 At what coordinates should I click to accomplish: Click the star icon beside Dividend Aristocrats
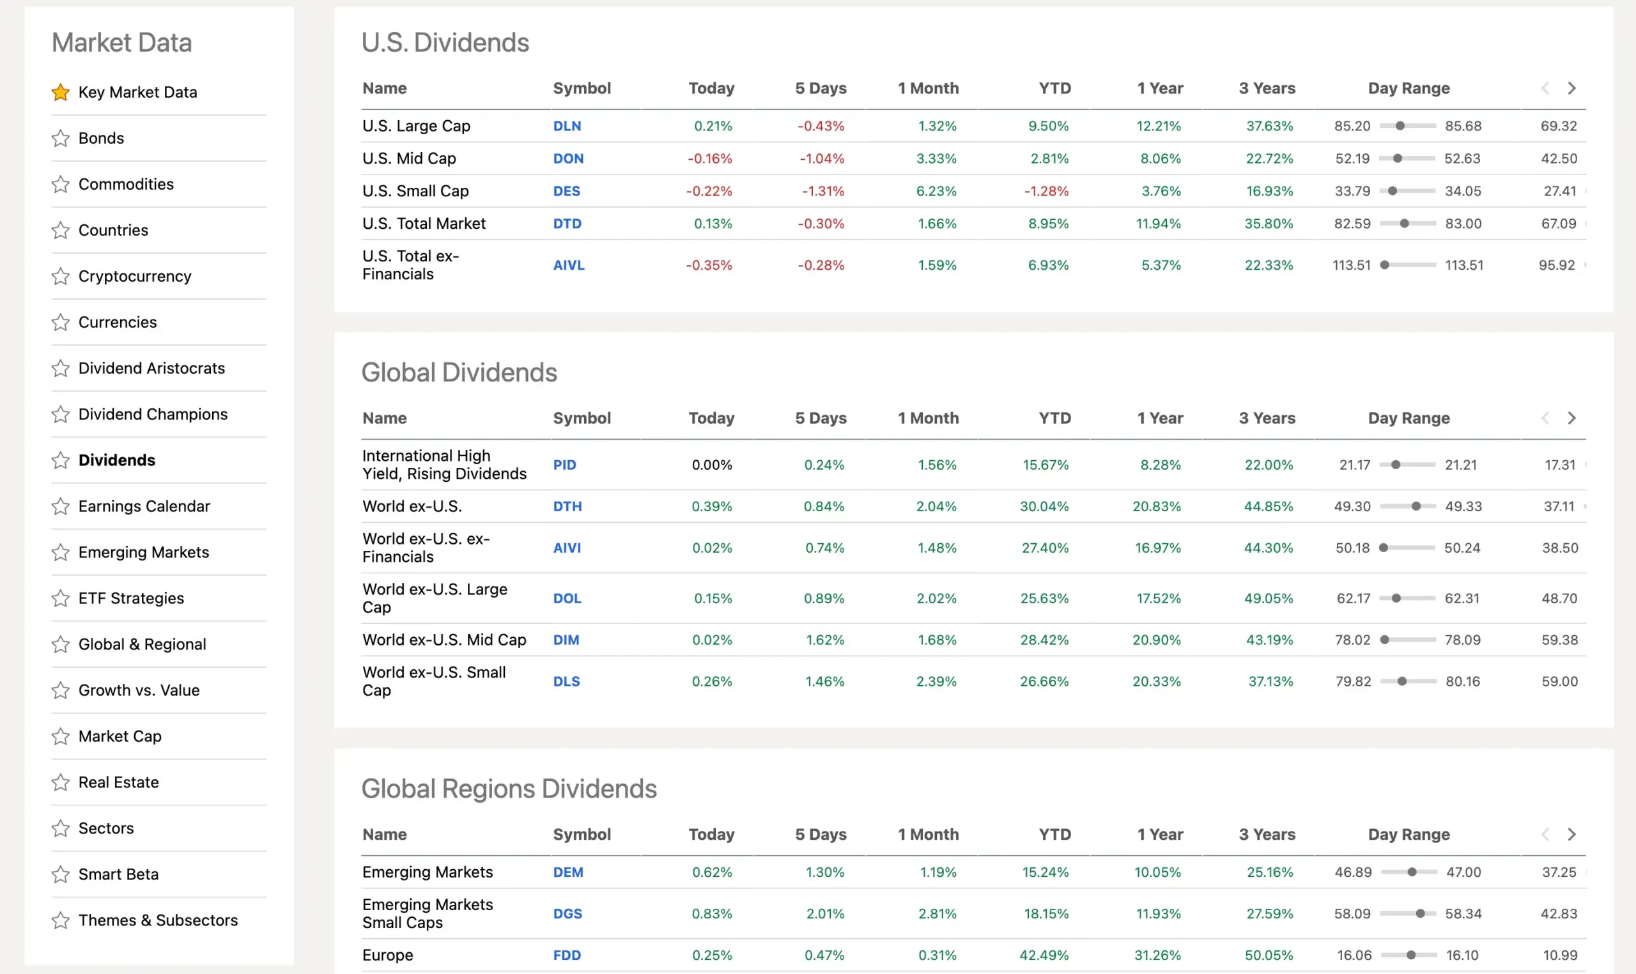60,368
